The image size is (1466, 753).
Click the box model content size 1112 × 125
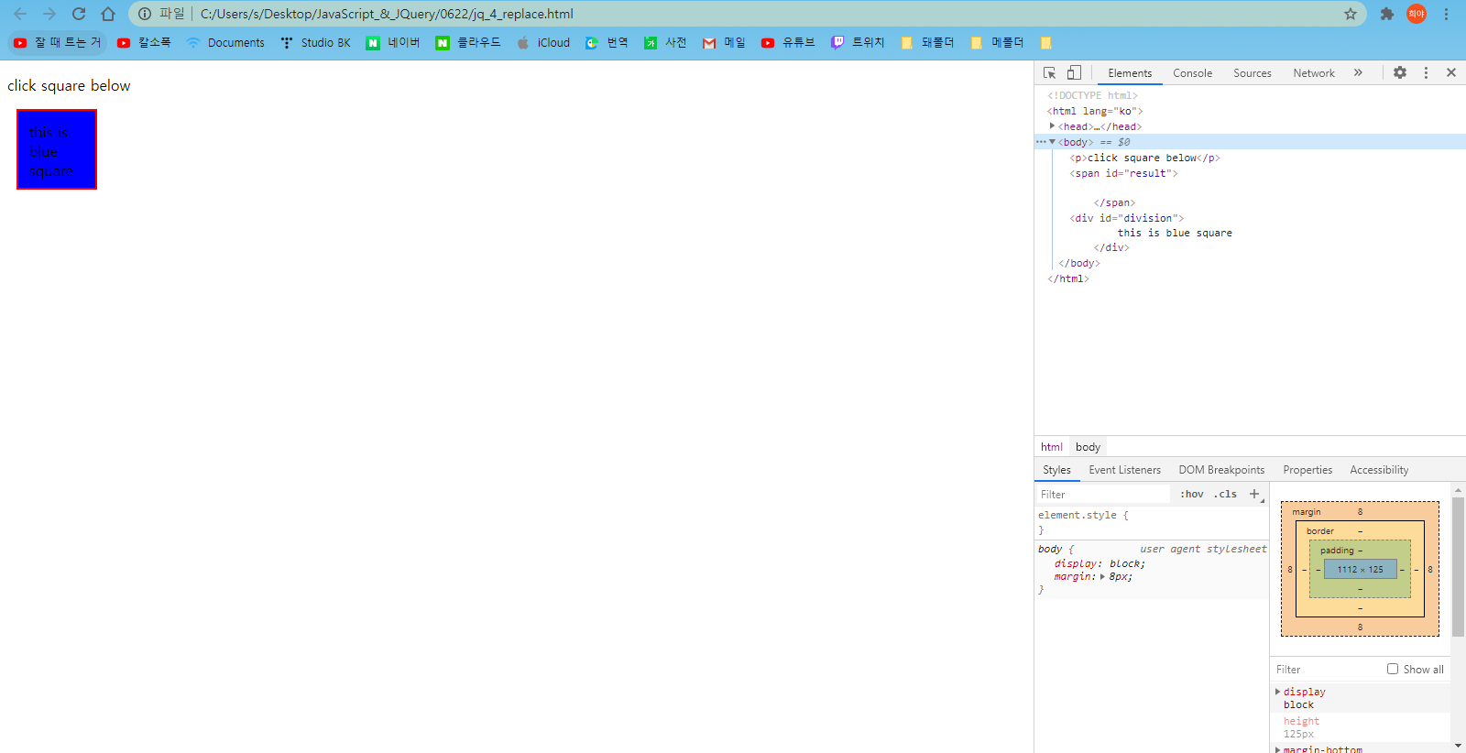1360,569
